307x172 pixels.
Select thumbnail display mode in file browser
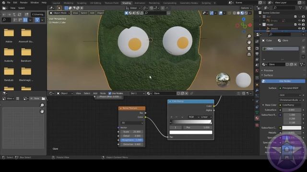pos(25,20)
